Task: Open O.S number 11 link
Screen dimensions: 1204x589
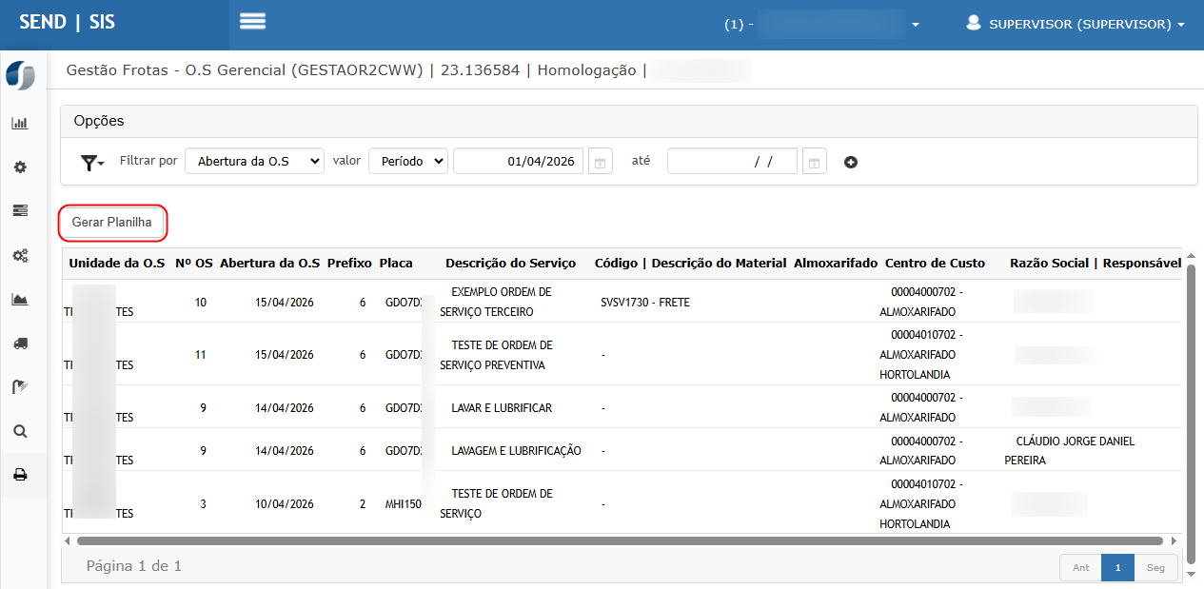Action: point(200,355)
